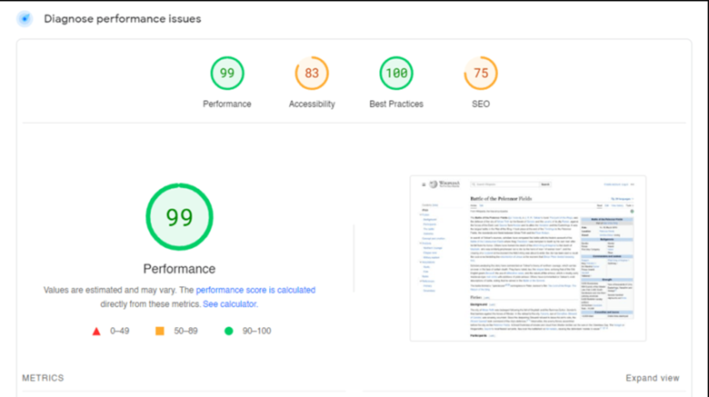Click the METRICS section heading
The height and width of the screenshot is (397, 709).
[x=43, y=378]
